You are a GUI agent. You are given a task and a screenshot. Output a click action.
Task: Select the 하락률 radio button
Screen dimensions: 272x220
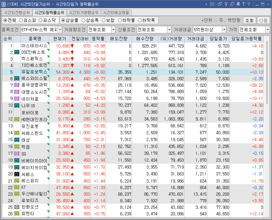(x=120, y=20)
